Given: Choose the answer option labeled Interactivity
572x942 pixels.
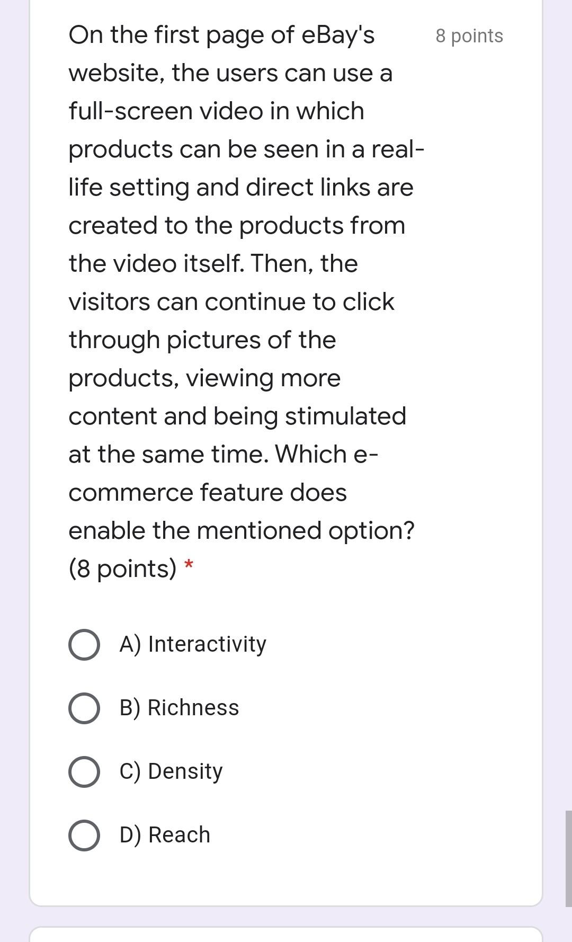Looking at the screenshot, I should [x=192, y=644].
